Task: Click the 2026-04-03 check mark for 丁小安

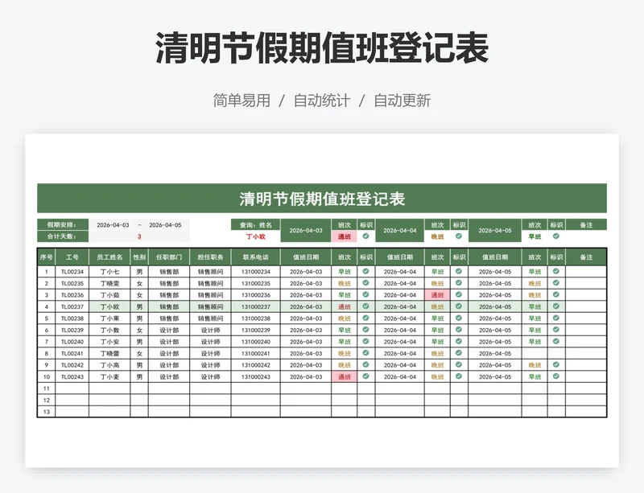Action: click(x=365, y=342)
